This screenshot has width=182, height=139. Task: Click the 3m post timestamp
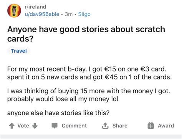point(69,14)
